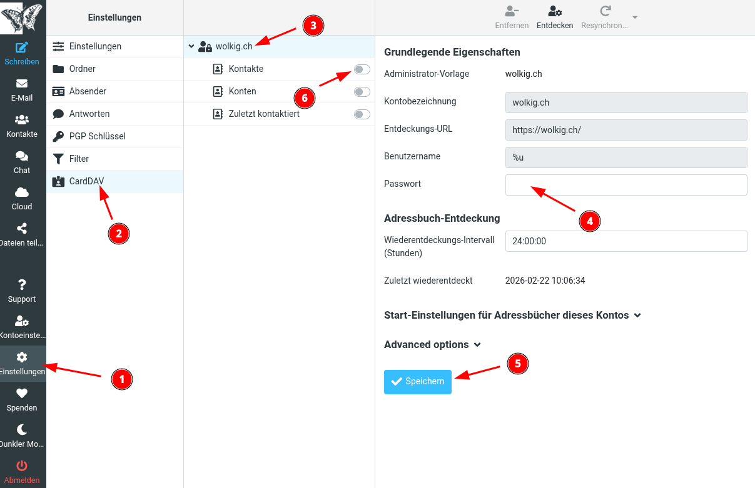The width and height of the screenshot is (755, 488).
Task: Toggle the Kontakte address book switch
Action: [362, 69]
